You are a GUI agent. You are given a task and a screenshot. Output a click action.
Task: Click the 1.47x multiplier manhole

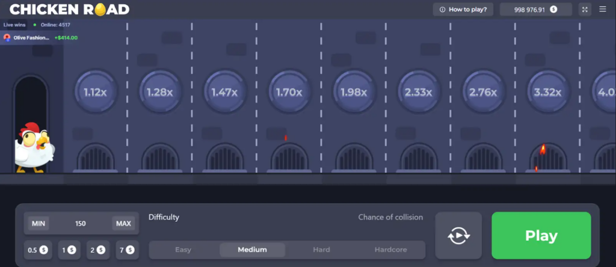(225, 92)
